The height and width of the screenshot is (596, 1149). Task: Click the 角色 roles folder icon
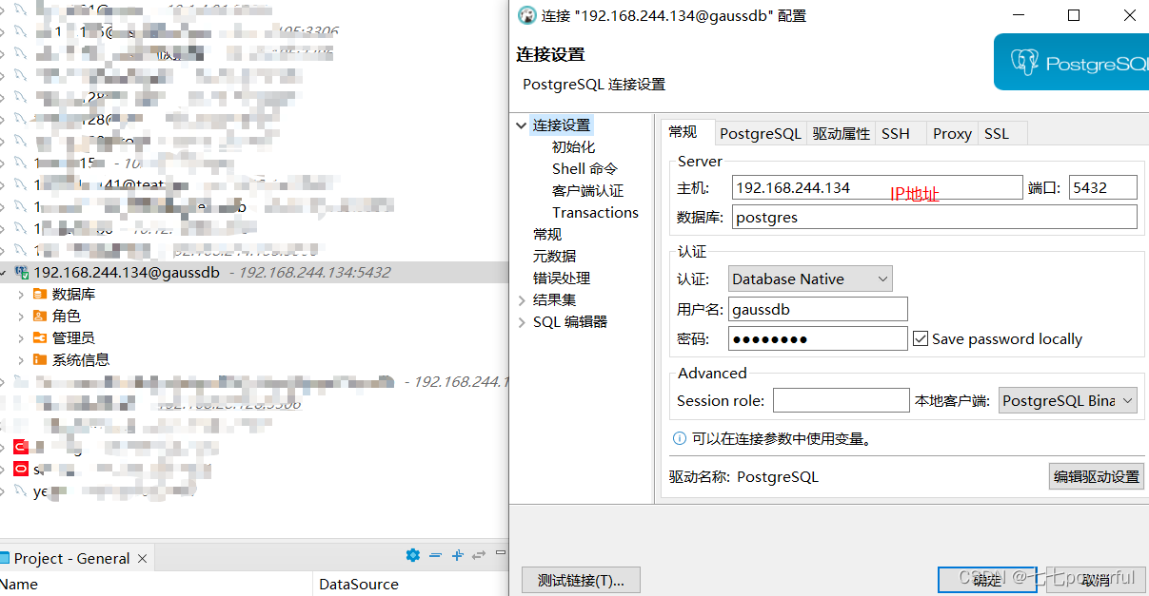[40, 317]
